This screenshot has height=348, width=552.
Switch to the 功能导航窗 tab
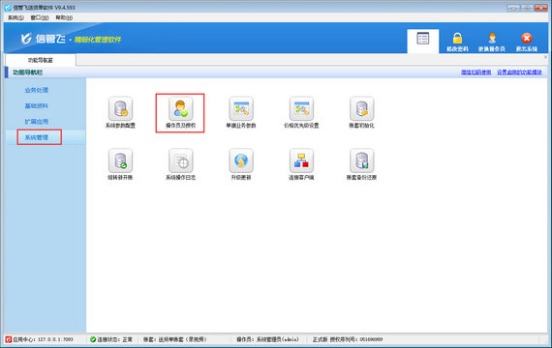coord(41,60)
